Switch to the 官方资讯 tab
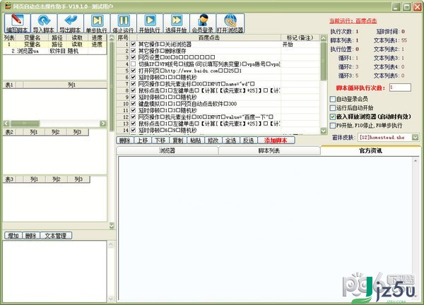Viewport: 424px width, 305px height. point(370,150)
